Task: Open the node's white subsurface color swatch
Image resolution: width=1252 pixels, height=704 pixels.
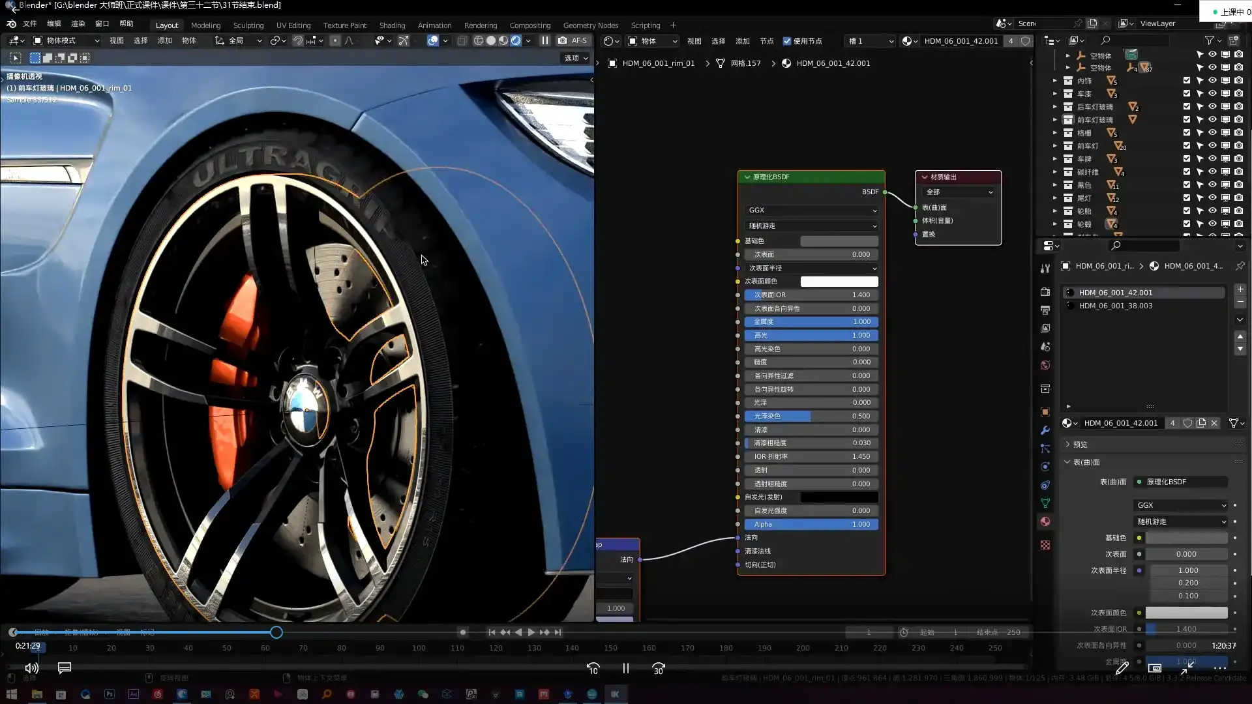Action: [x=839, y=282]
